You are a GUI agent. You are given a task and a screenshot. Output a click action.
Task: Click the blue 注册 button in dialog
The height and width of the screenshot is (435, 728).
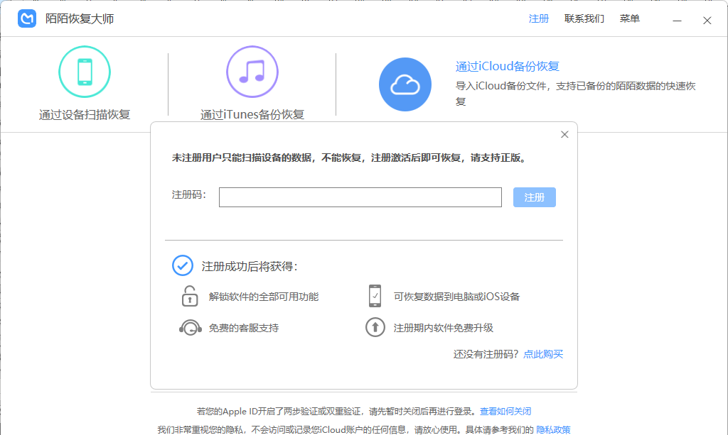[535, 197]
